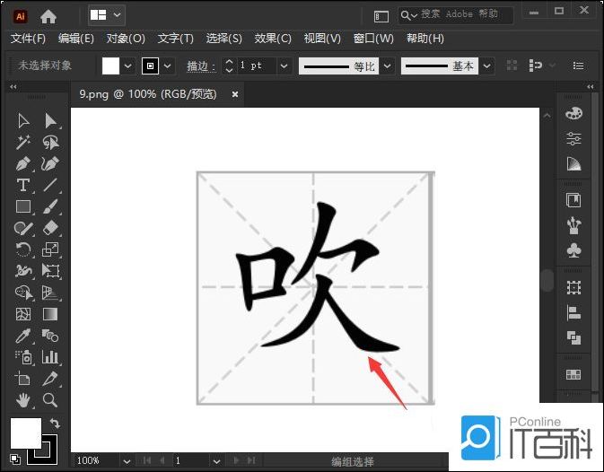Reset to default fill and stroke

(x=15, y=459)
